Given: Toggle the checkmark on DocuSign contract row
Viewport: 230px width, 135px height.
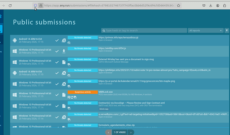Looking at the screenshot, I should point(57,105).
